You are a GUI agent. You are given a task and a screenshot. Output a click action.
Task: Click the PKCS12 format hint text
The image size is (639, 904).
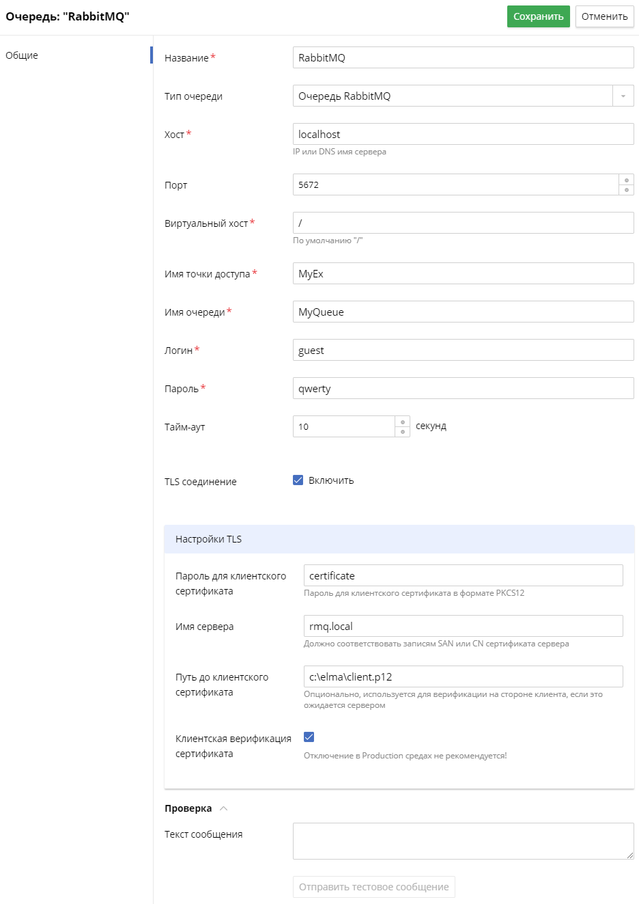414,593
